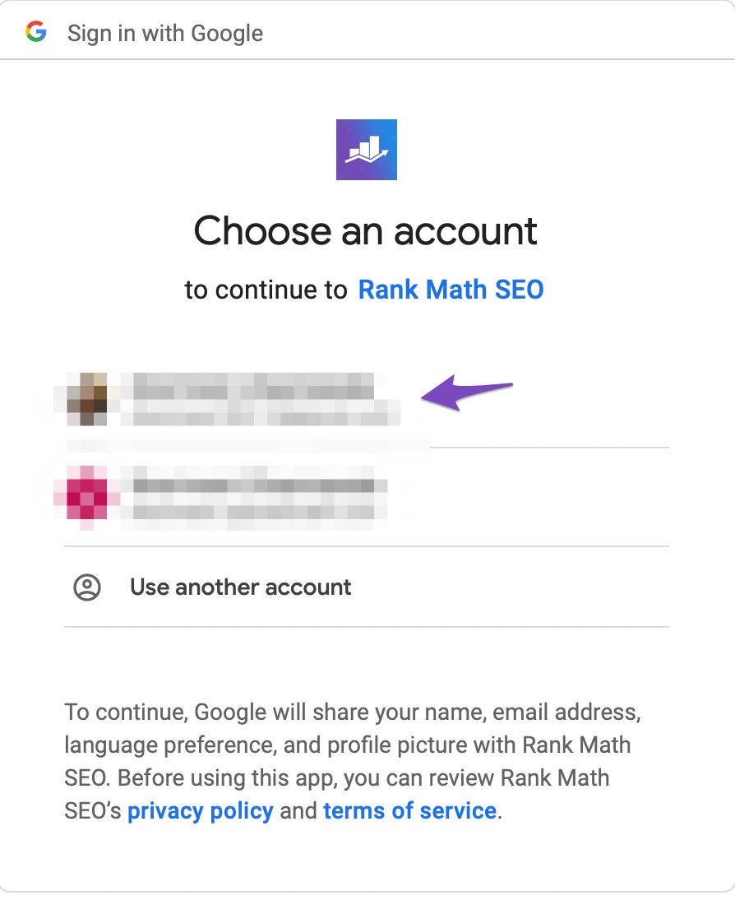This screenshot has height=905, width=735.
Task: View the terms of service
Action: 409,810
